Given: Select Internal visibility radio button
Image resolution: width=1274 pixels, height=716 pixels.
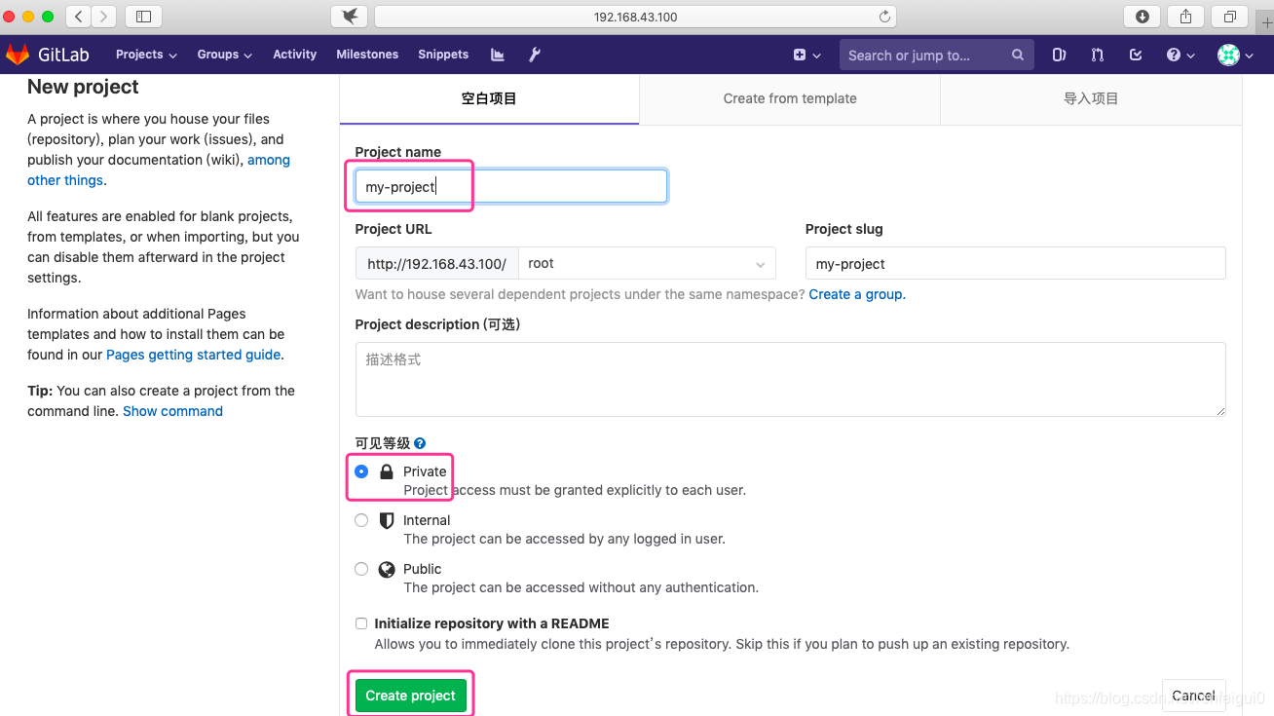Looking at the screenshot, I should (361, 520).
